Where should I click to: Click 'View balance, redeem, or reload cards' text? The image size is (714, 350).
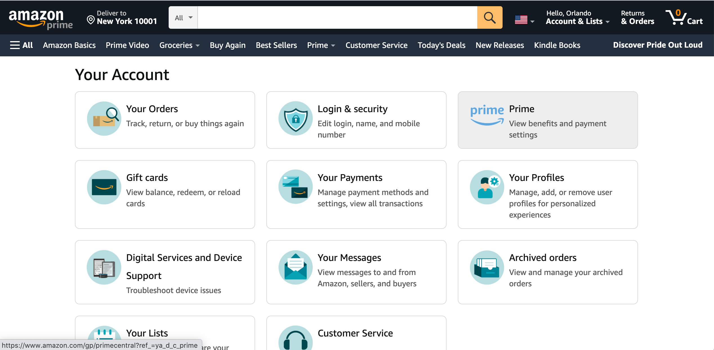(183, 198)
